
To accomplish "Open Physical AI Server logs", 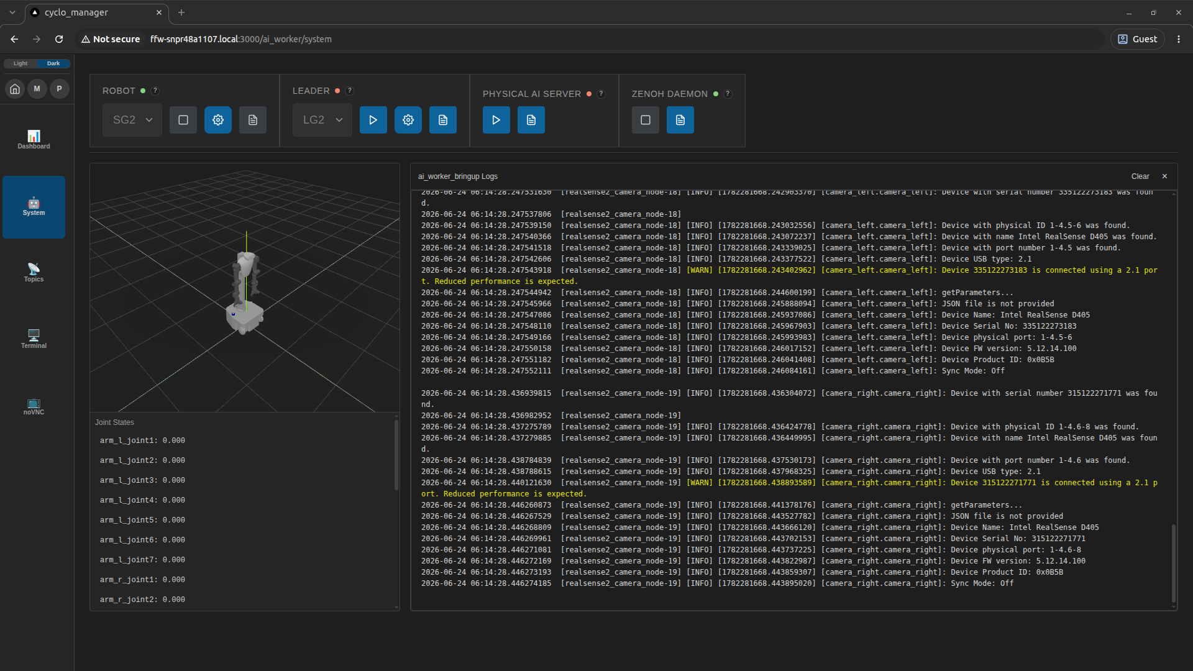I will [531, 120].
